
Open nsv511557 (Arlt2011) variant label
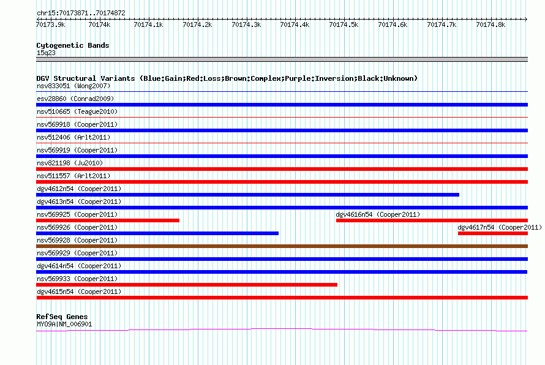(73, 176)
